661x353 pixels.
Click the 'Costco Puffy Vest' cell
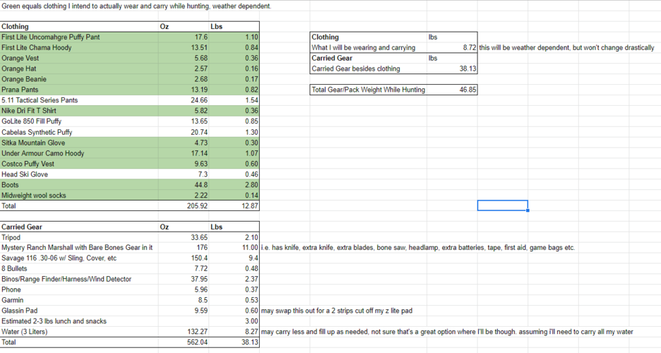pos(79,164)
